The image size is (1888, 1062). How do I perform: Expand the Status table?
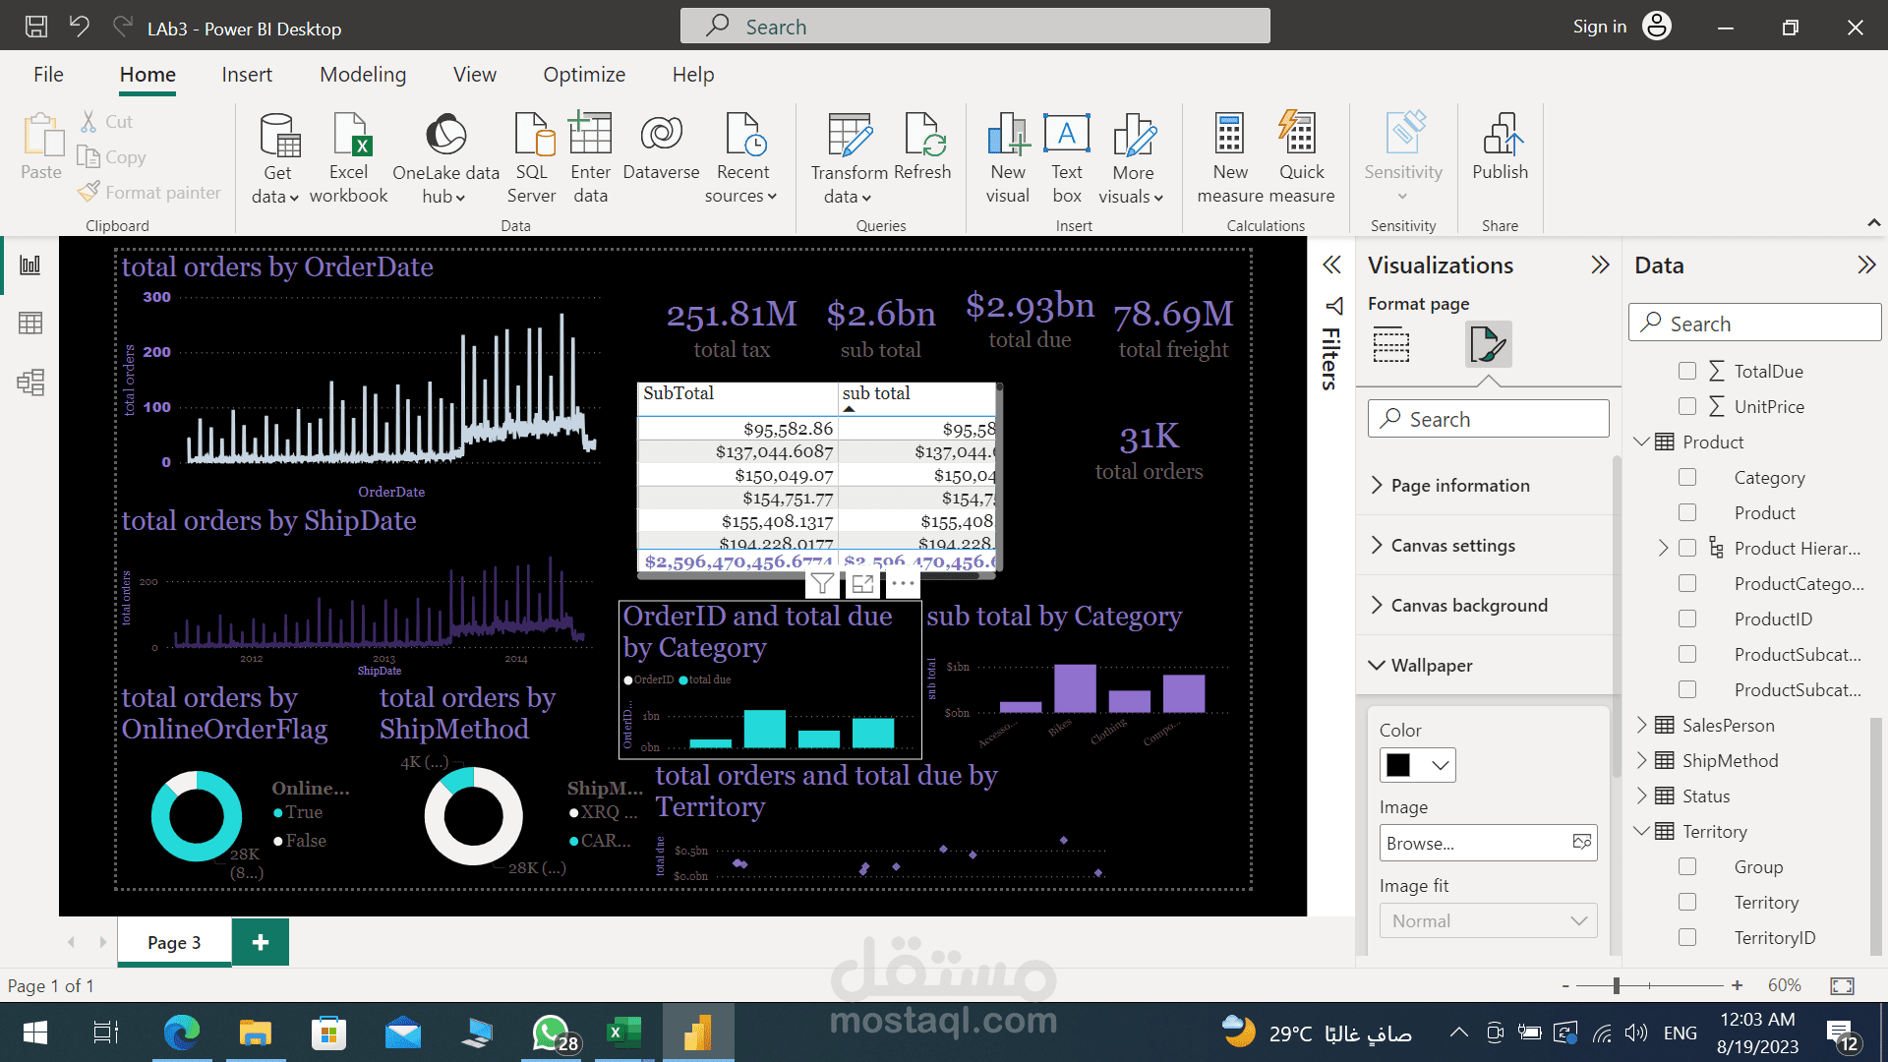click(1641, 796)
